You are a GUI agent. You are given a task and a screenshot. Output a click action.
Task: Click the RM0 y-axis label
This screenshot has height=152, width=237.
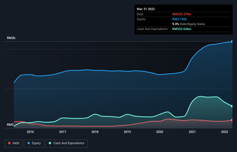click(x=10, y=125)
